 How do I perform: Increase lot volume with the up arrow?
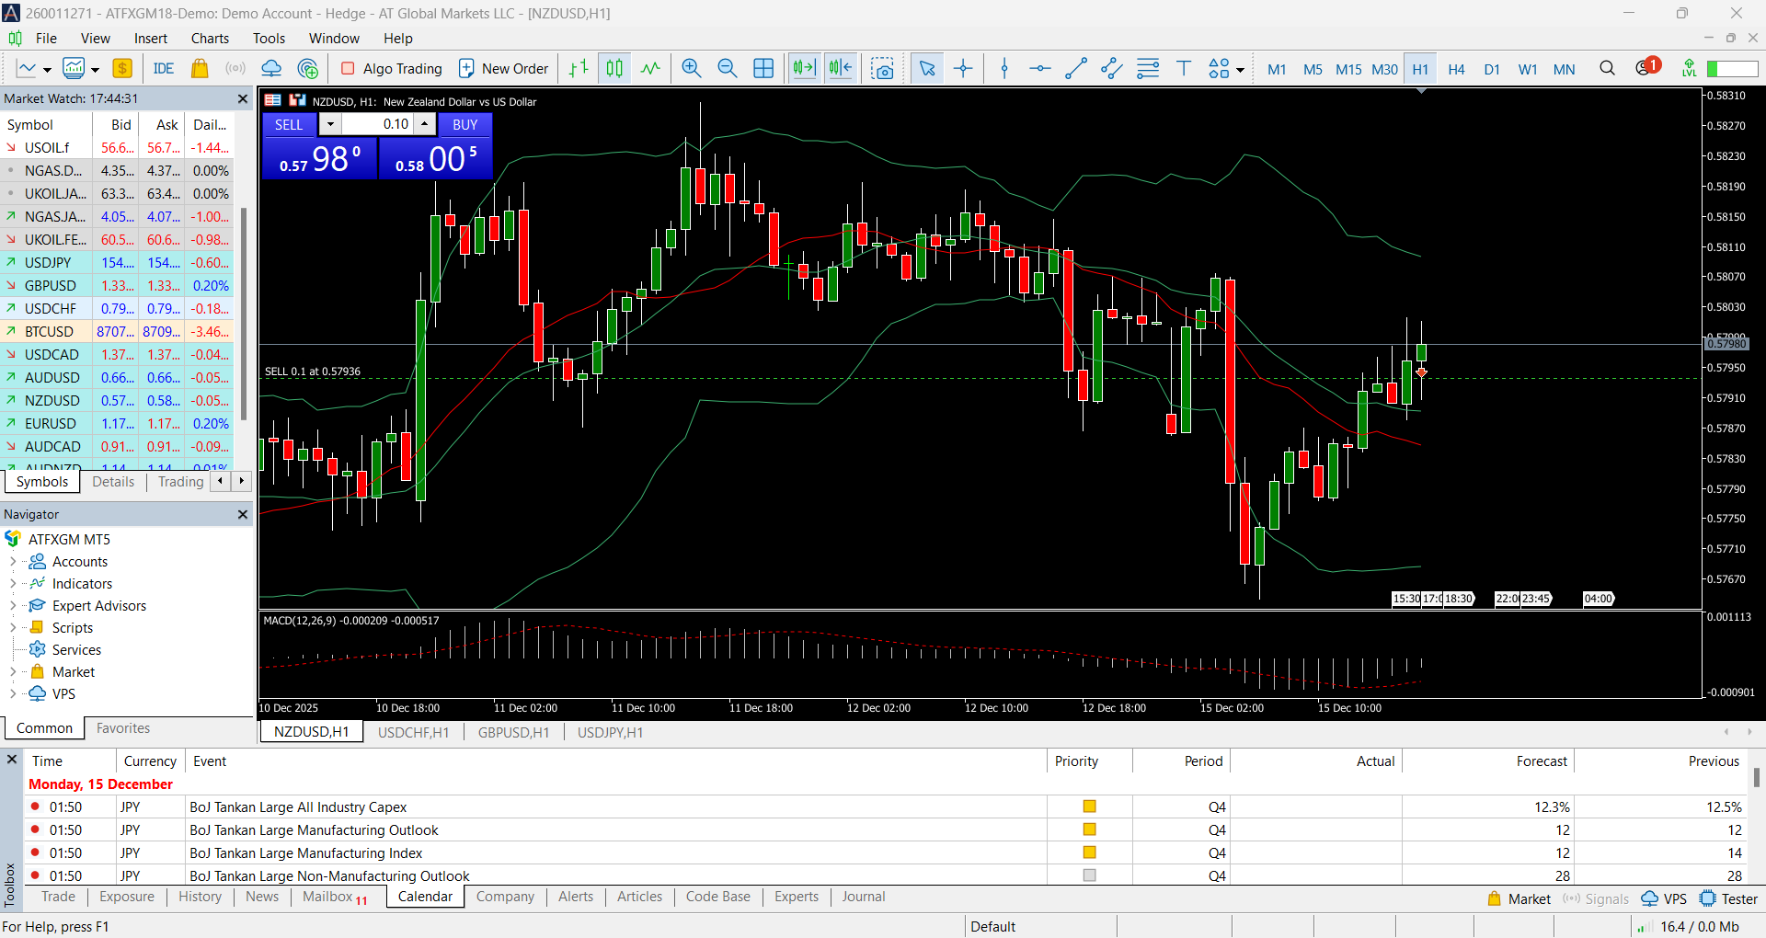pyautogui.click(x=424, y=124)
